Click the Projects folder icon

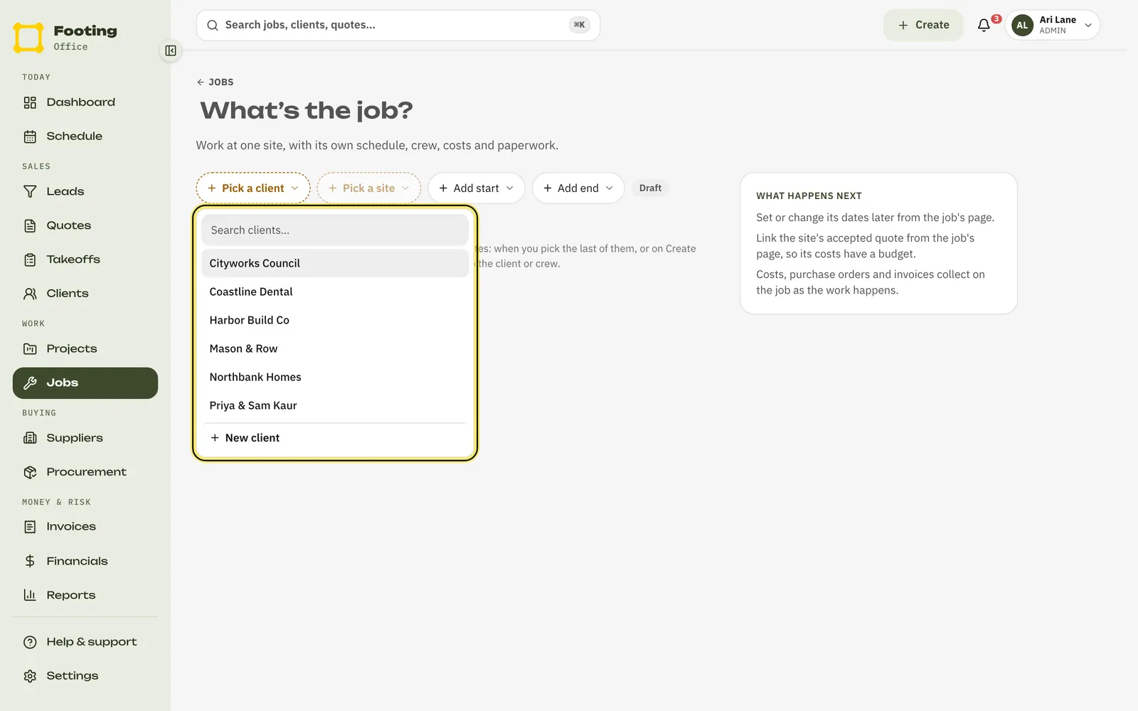click(30, 349)
